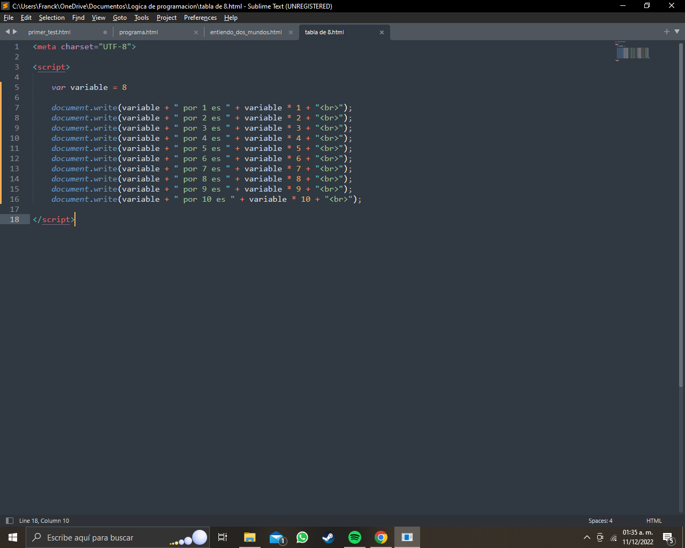Open the Goto menu
685x548 pixels.
[x=120, y=18]
